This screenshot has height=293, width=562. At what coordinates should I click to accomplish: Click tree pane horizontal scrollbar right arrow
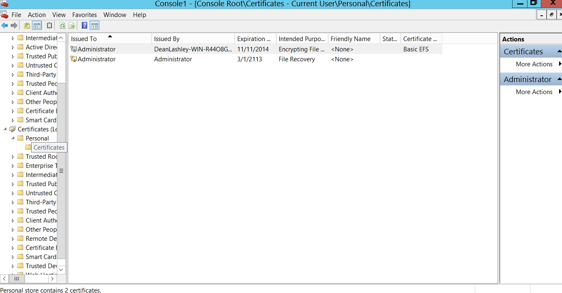53,279
